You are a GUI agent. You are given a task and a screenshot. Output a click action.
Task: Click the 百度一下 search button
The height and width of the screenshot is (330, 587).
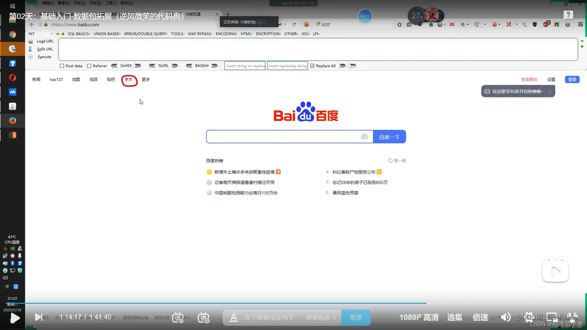[389, 136]
